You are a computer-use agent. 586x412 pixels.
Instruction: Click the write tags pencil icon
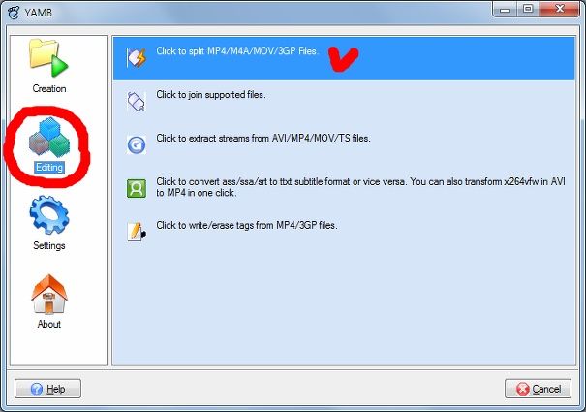tap(137, 232)
